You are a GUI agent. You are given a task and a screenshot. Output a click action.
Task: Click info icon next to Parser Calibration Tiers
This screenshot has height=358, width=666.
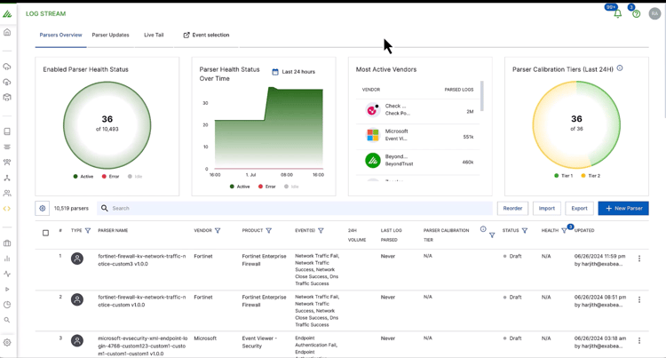620,68
